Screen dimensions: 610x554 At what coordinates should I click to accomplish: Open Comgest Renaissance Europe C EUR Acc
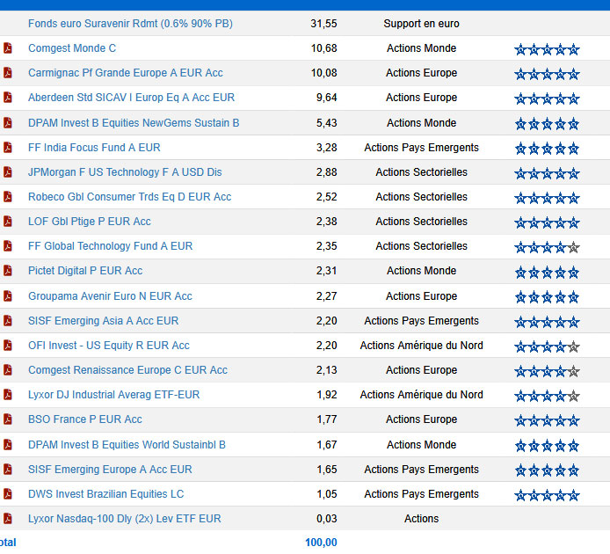[x=127, y=370]
